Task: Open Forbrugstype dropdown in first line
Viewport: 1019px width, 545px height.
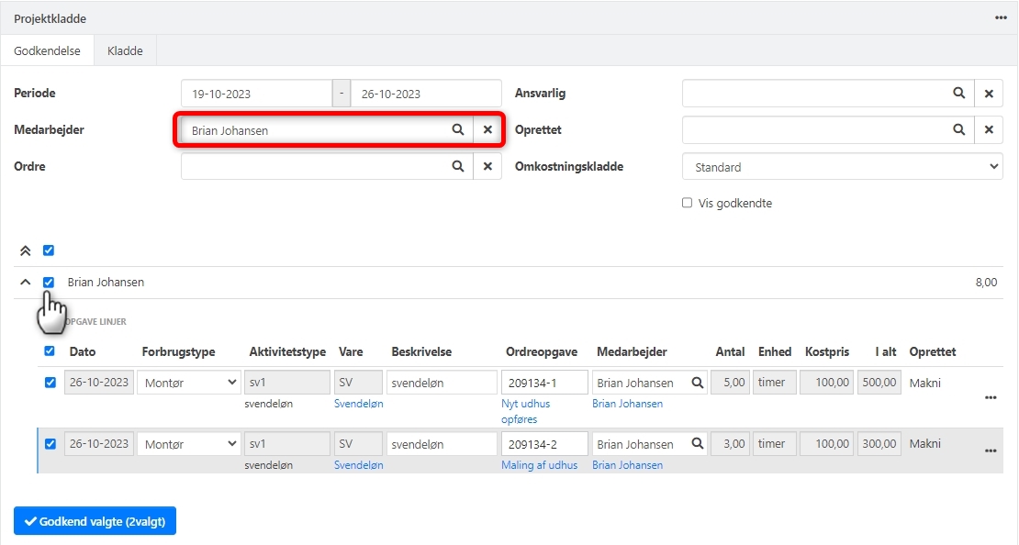Action: [x=188, y=383]
